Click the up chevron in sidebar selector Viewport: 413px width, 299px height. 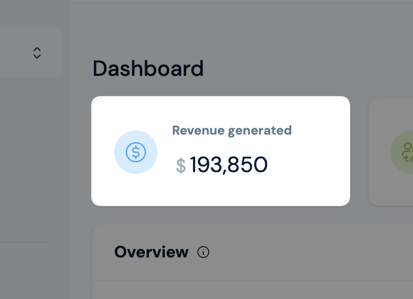37,49
